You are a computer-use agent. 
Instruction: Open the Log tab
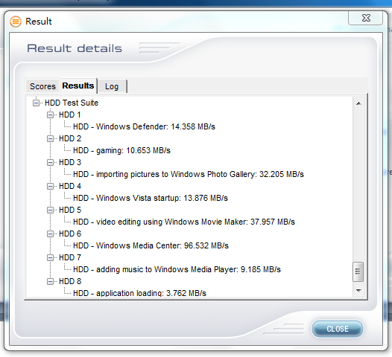tap(112, 86)
